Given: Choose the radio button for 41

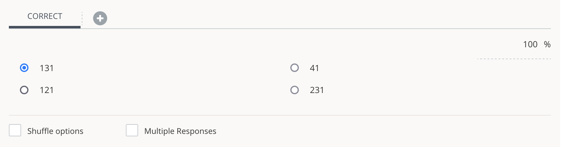Looking at the screenshot, I should click(295, 68).
